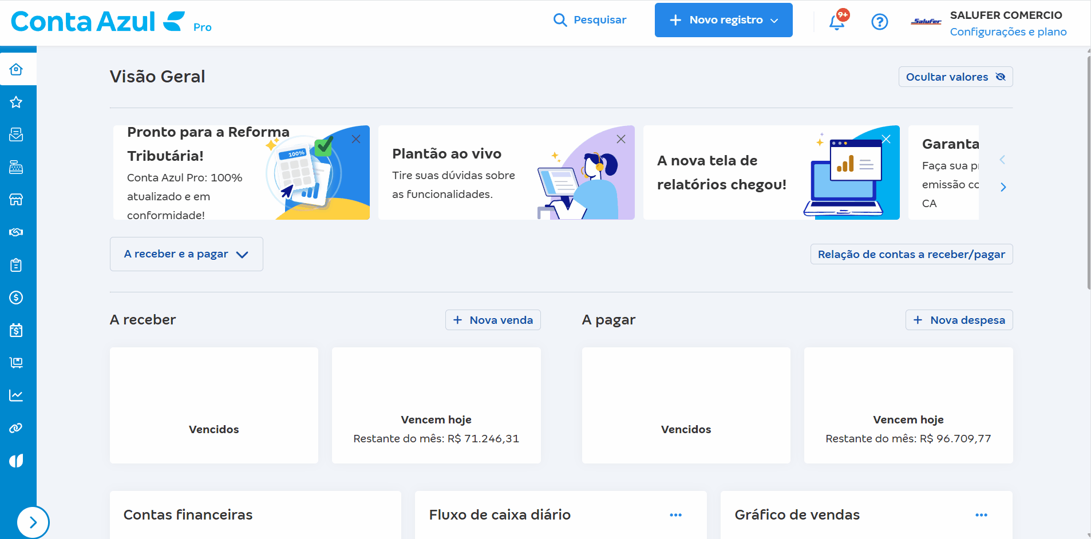Open the leaf-shaped icon at sidebar bottom
Screen dimensions: 1091x539
[x=16, y=461]
